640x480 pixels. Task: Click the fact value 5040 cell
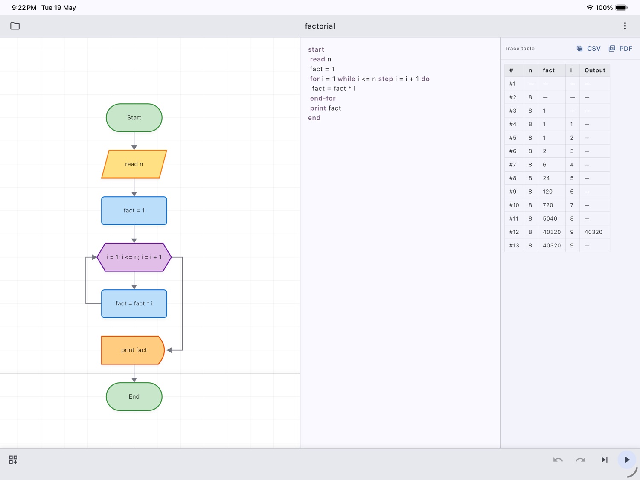tap(552, 219)
